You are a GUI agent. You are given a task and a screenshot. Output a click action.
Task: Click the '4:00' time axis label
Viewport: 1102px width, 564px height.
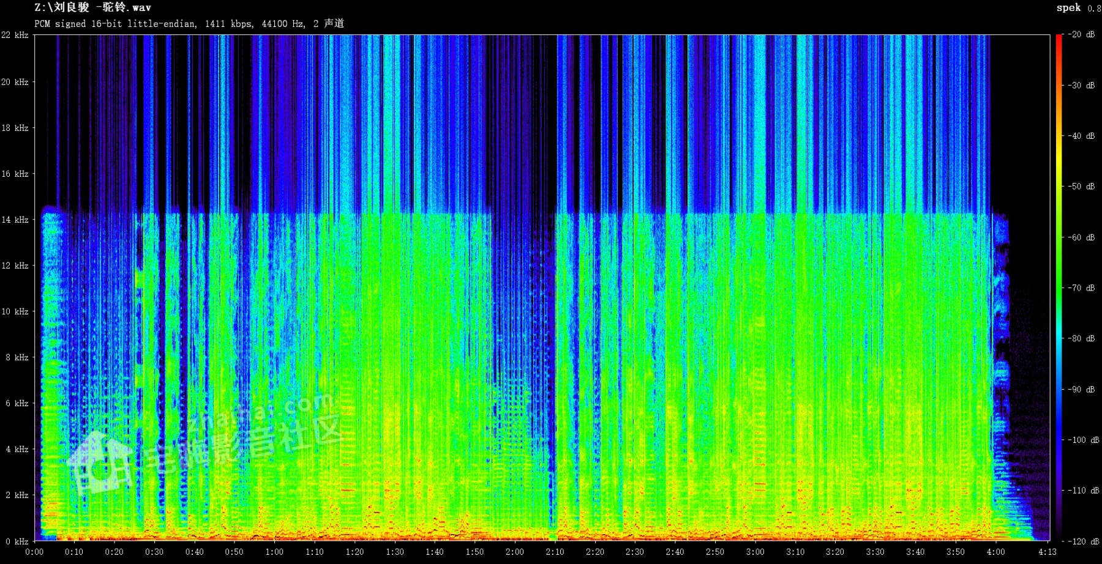tap(995, 552)
